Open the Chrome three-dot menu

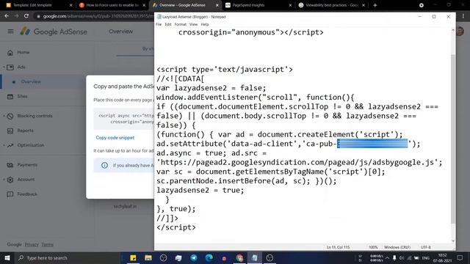coord(463,16)
